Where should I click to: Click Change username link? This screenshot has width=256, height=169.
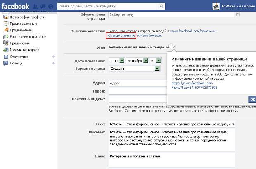coord(122,36)
